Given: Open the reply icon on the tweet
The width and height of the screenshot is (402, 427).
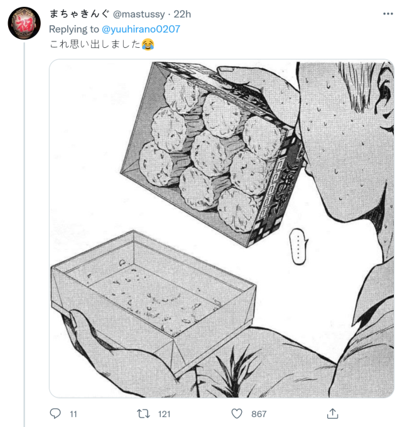Looking at the screenshot, I should point(55,413).
